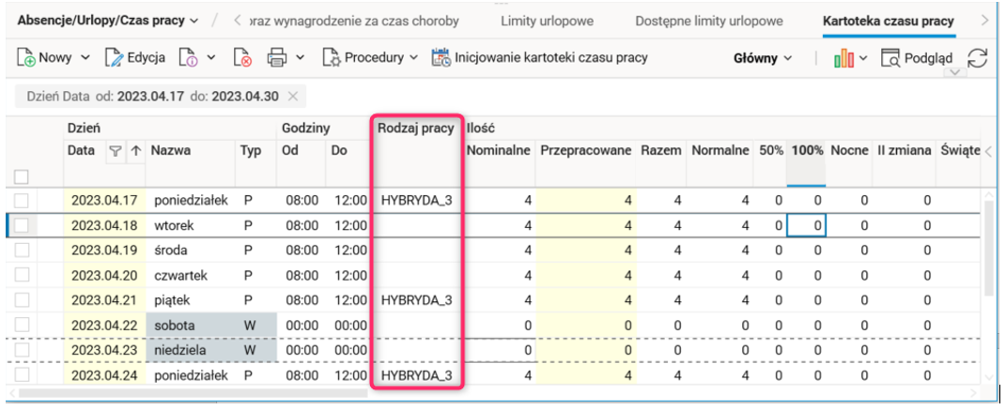Check the row for 2023.04.24
Screen dimensions: 1006x410
tap(22, 374)
